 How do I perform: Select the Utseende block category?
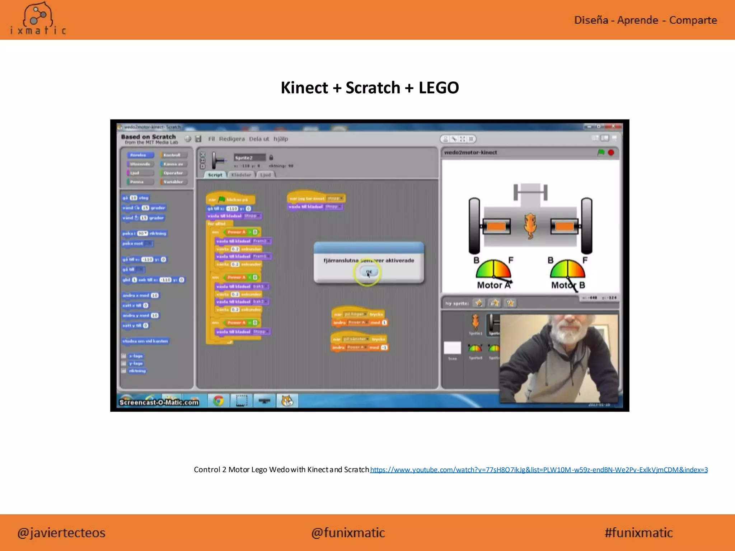140,164
